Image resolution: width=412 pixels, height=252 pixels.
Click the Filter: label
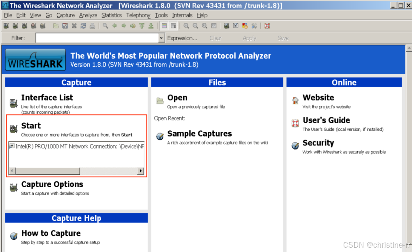click(18, 38)
